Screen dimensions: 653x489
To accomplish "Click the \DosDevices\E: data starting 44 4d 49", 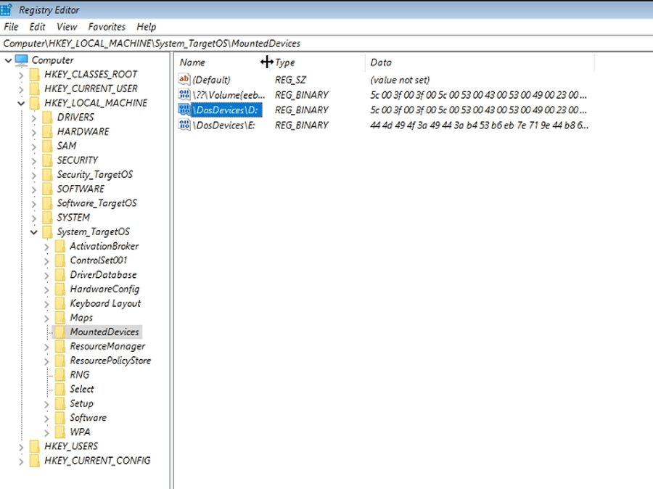I will (479, 126).
